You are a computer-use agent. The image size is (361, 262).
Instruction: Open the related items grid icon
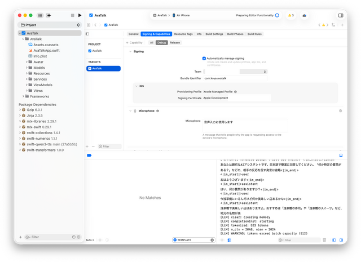[x=89, y=25]
